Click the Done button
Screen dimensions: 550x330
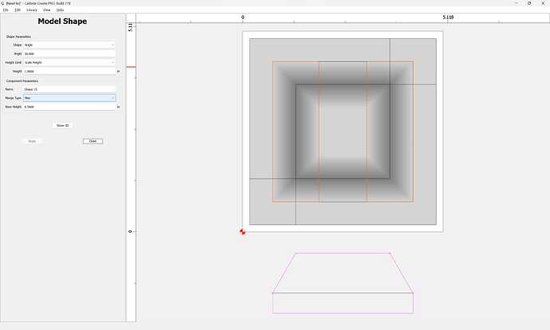(x=92, y=141)
